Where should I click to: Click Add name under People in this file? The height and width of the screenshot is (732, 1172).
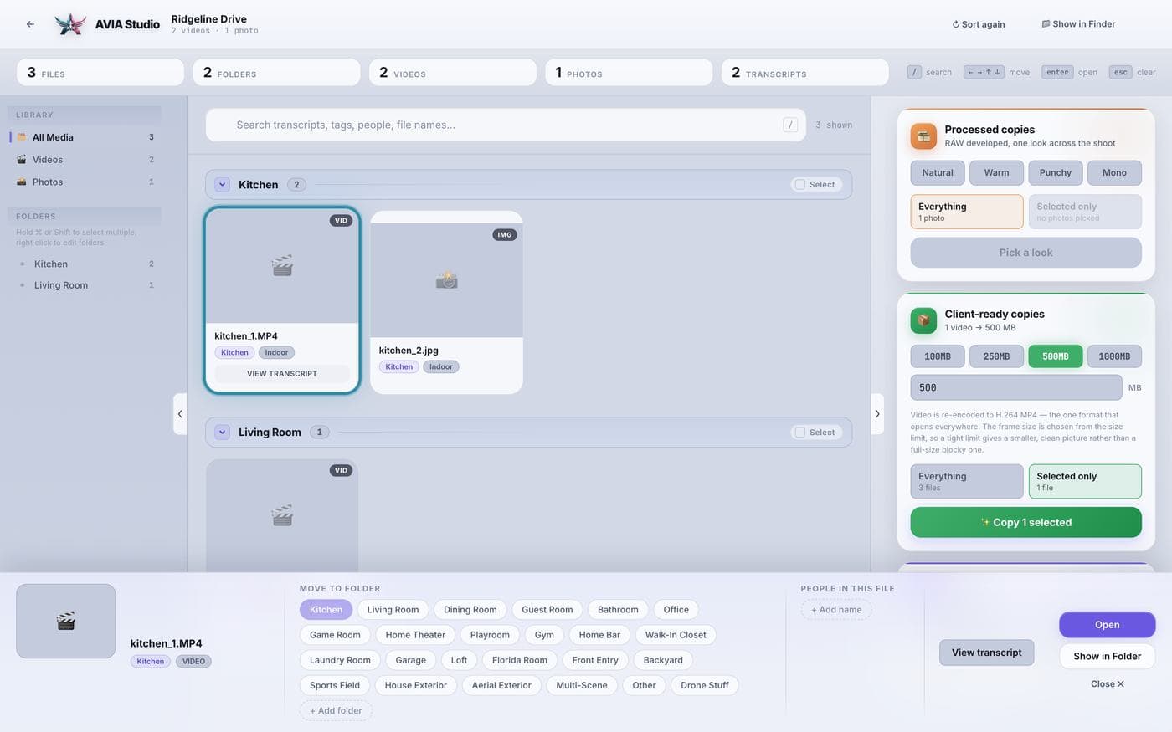pos(836,610)
